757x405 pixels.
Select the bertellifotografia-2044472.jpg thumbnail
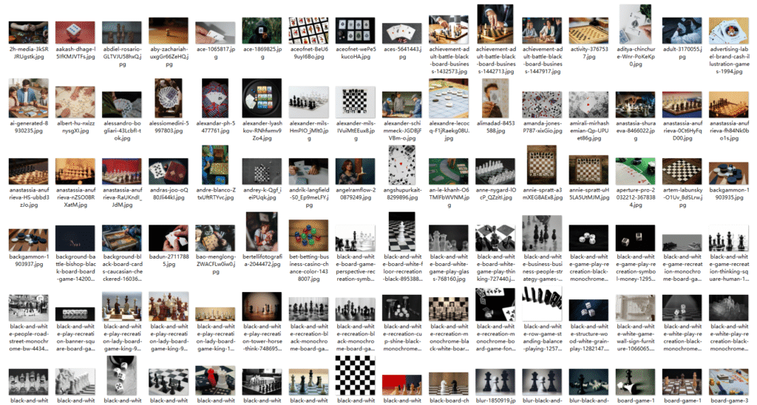point(262,232)
